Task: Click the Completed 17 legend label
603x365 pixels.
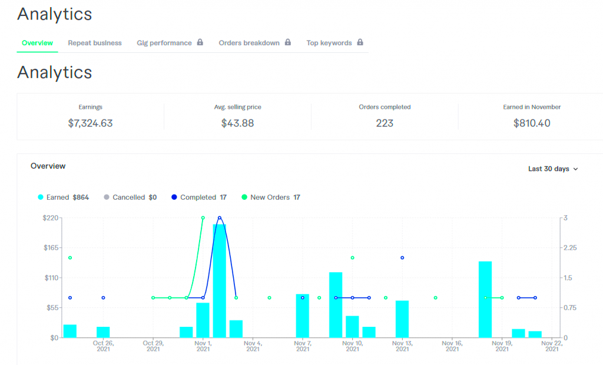Action: [203, 197]
